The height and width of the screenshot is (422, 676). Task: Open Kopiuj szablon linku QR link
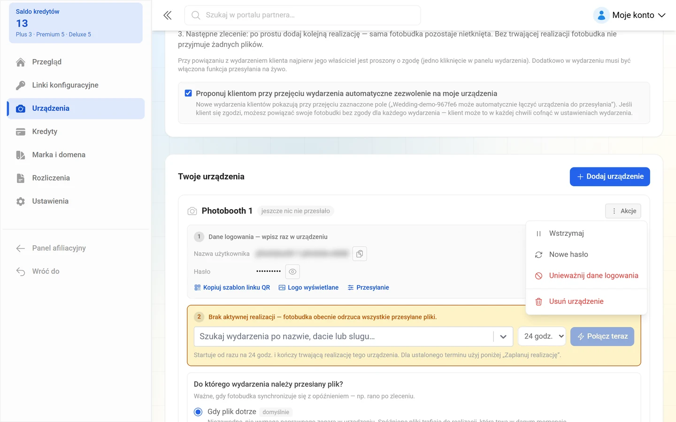point(232,287)
